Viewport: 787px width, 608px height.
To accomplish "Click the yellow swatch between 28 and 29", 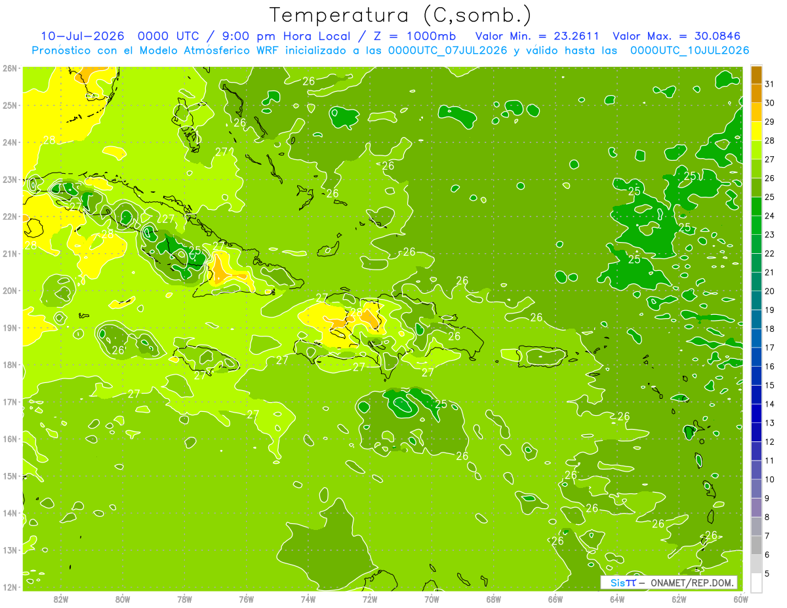I will tap(756, 131).
